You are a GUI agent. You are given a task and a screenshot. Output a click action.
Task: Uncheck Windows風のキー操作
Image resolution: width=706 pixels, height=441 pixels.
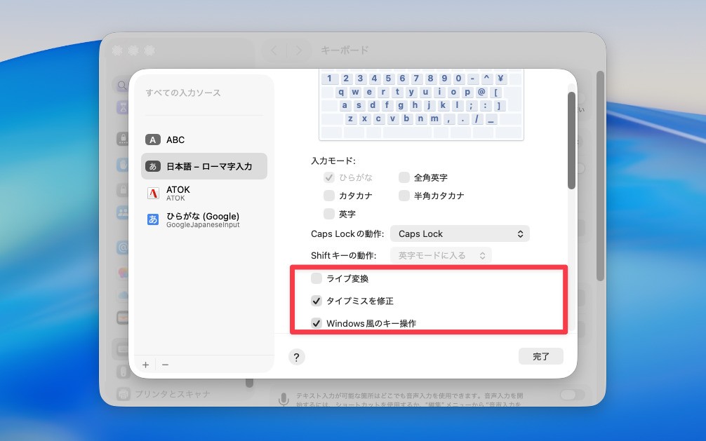(317, 323)
